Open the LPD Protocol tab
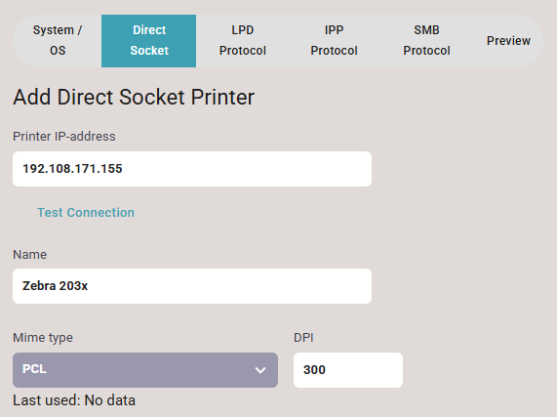The height and width of the screenshot is (417, 557). coord(243,40)
